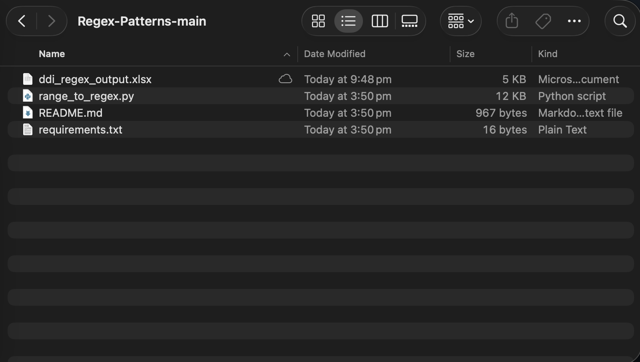
Task: Click the Python icon of range_to_regex.py
Action: [28, 96]
